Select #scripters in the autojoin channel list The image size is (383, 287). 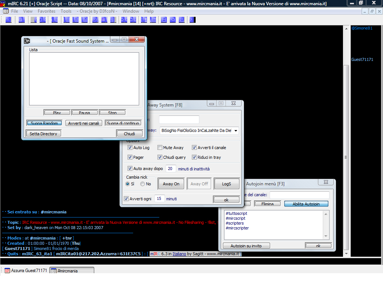(x=235, y=223)
